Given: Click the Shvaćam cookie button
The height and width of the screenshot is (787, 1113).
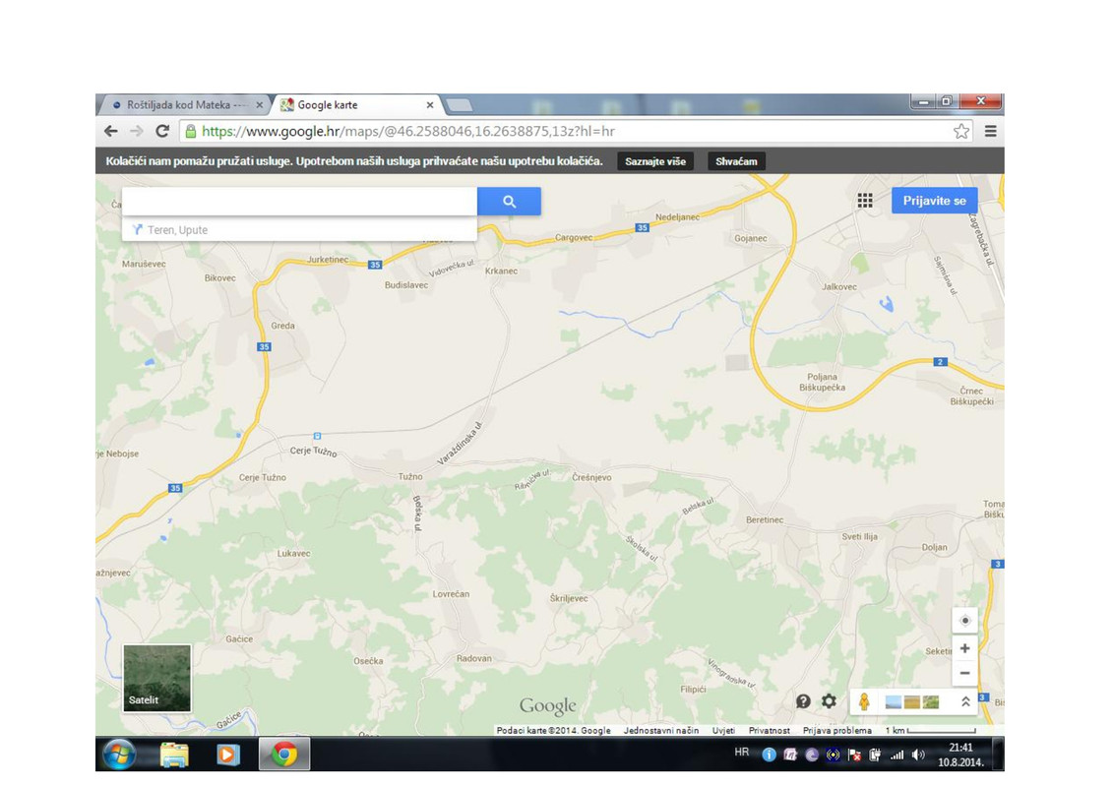Looking at the screenshot, I should coord(736,161).
